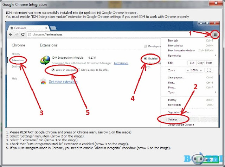This screenshot has width=225, height=167.
Task: Click the 100% zoom value
Action: (x=194, y=70)
